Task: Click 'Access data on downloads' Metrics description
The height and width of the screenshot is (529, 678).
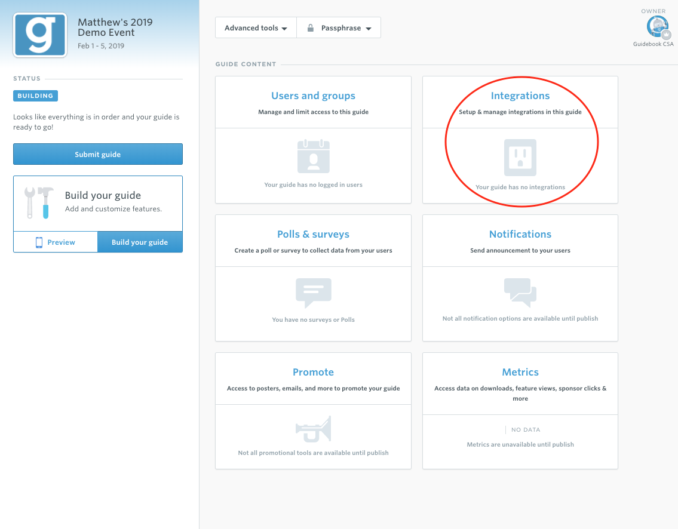Action: (x=520, y=393)
